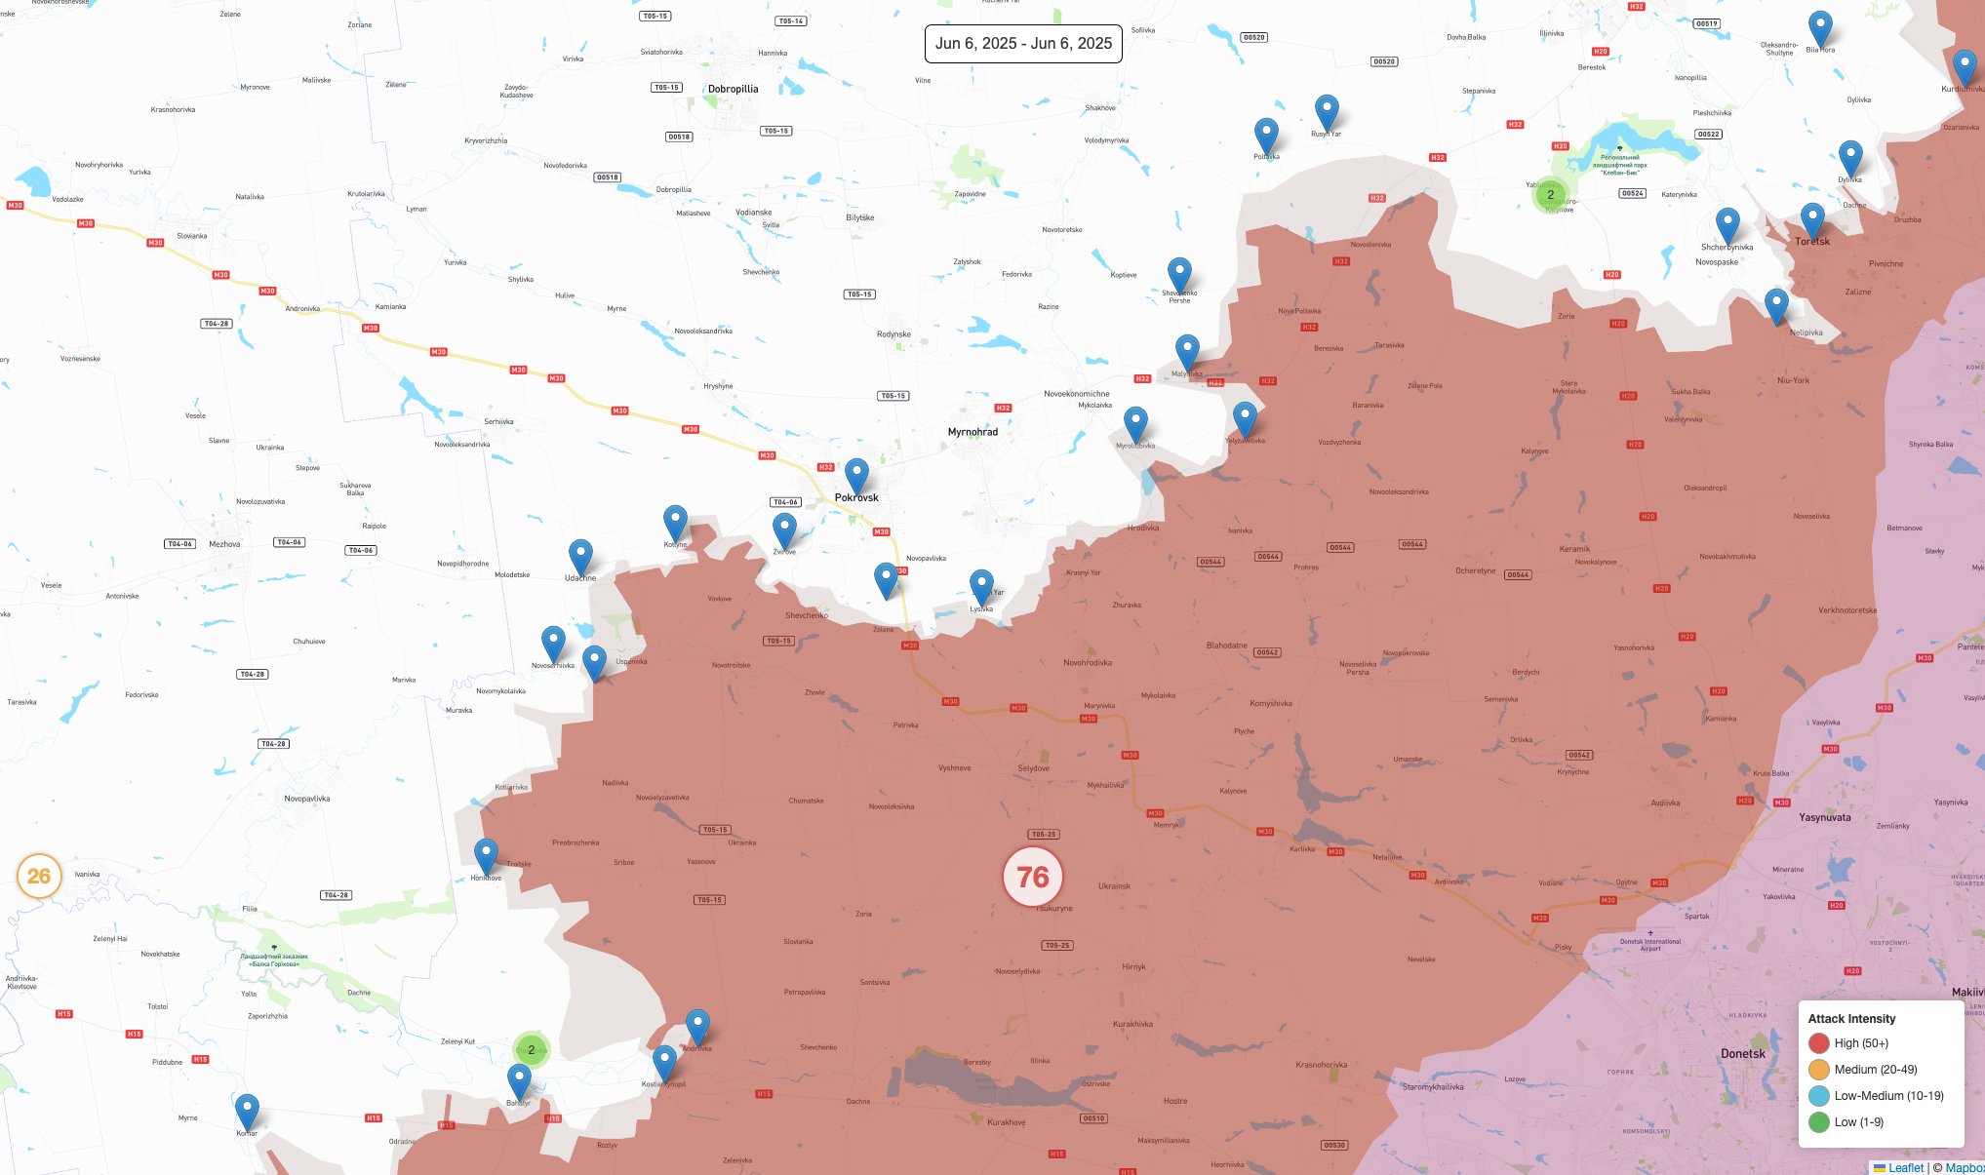Expand green 2 cluster near Bahatyr
1985x1175 pixels.
tap(532, 1050)
